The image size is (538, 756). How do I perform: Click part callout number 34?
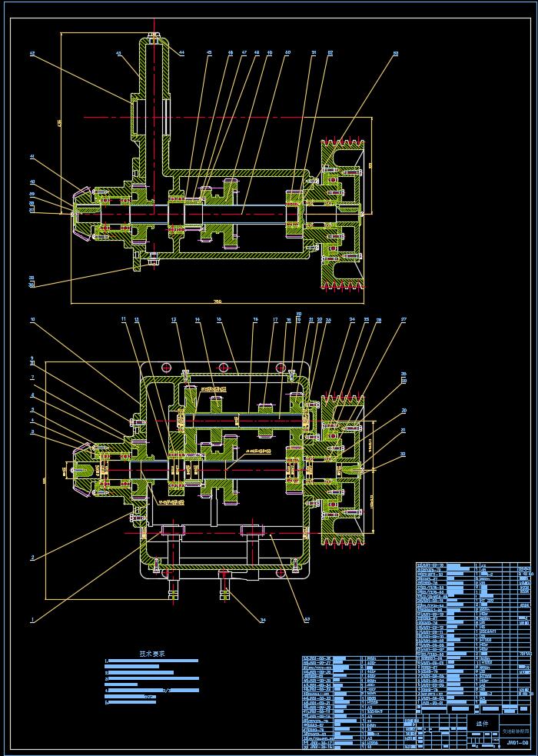263,620
